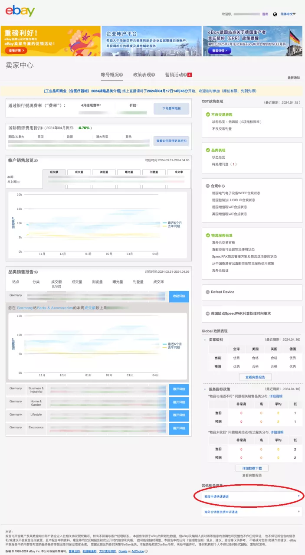Follow the 退出 logout link
Screen dimensions: 305x555
(x=265, y=14)
